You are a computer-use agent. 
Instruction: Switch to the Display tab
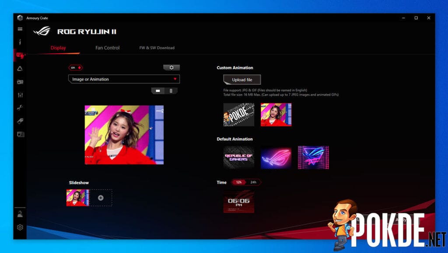click(58, 48)
